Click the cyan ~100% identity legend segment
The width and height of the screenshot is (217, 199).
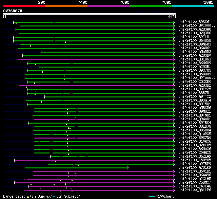193,6
